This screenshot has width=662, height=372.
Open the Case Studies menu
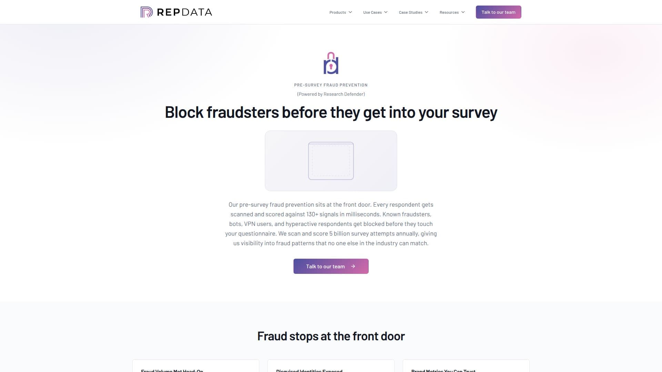[x=414, y=12]
